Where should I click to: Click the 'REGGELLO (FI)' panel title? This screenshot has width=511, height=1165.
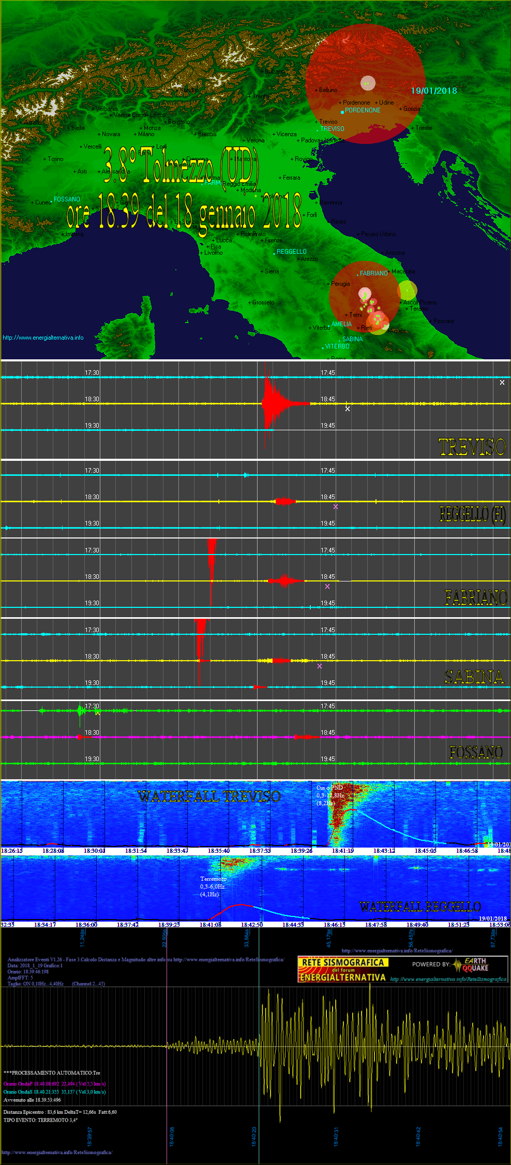[473, 514]
